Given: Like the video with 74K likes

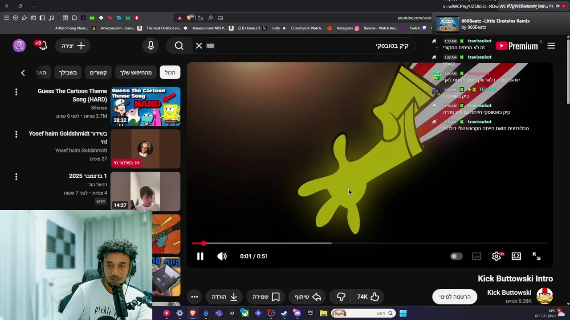Looking at the screenshot, I should [x=368, y=296].
